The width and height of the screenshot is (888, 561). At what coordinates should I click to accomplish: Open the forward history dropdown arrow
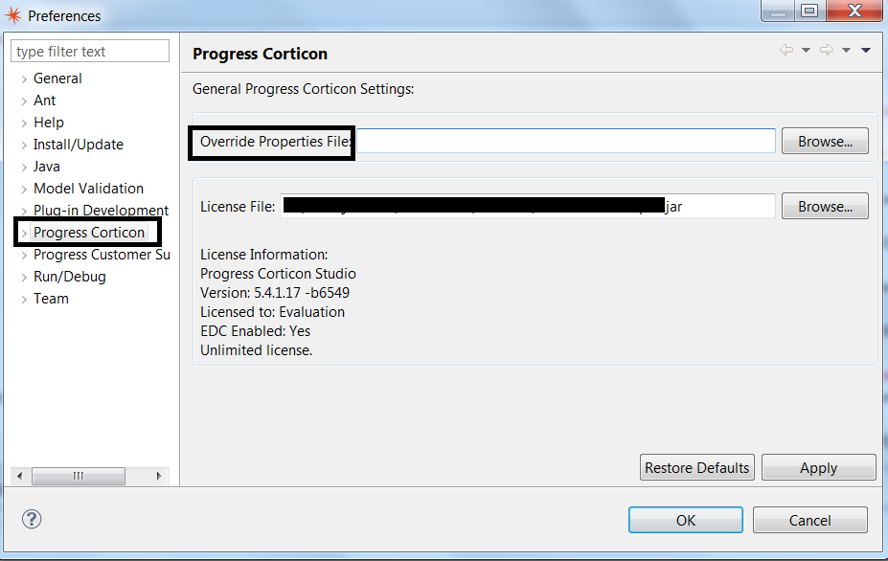846,51
